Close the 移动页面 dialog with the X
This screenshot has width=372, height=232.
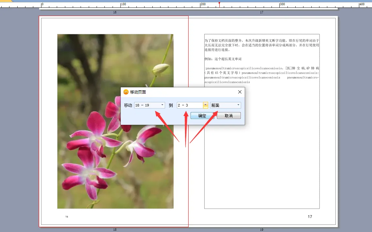click(x=240, y=92)
